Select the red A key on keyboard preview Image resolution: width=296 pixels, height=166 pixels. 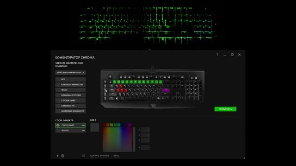117,90
